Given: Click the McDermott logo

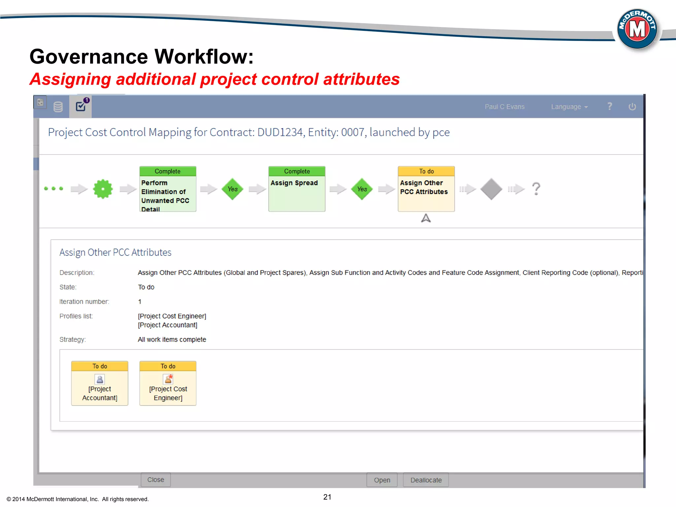Looking at the screenshot, I should (x=637, y=29).
